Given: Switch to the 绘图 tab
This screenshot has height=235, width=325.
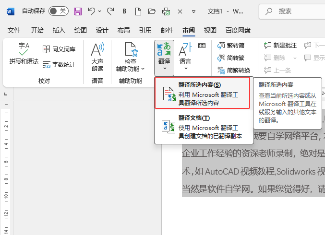Looking at the screenshot, I should [81, 30].
